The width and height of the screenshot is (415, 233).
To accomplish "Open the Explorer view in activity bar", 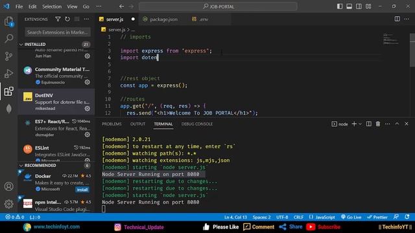I will (8, 21).
